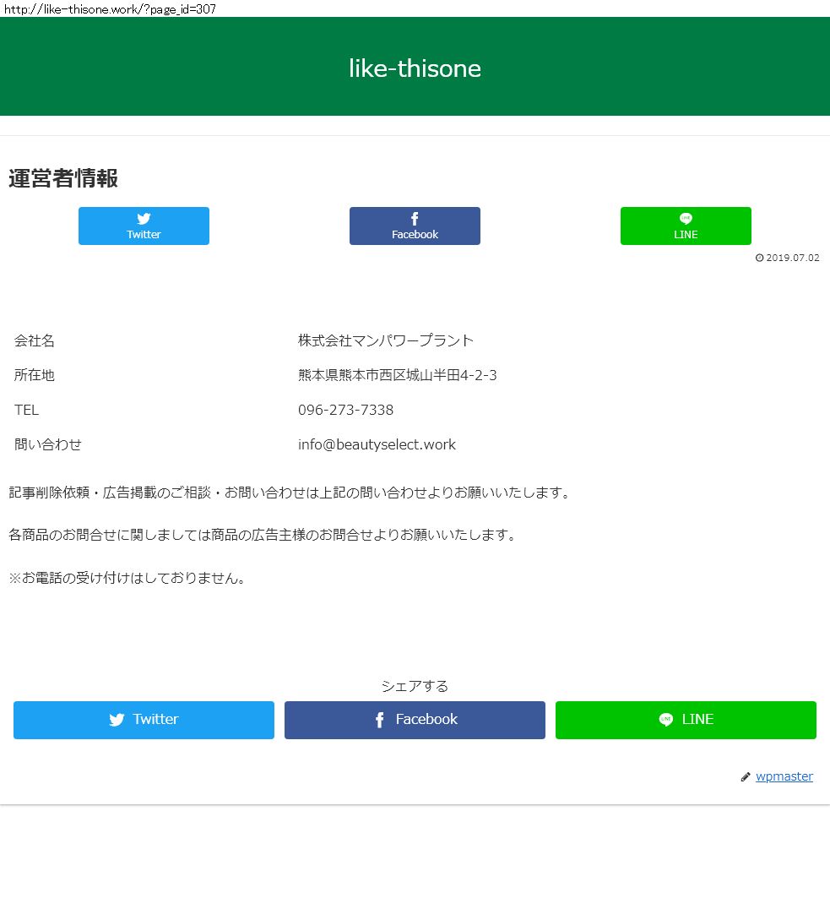
Task: Click the pencil icon next to wpmaster
Action: click(746, 777)
